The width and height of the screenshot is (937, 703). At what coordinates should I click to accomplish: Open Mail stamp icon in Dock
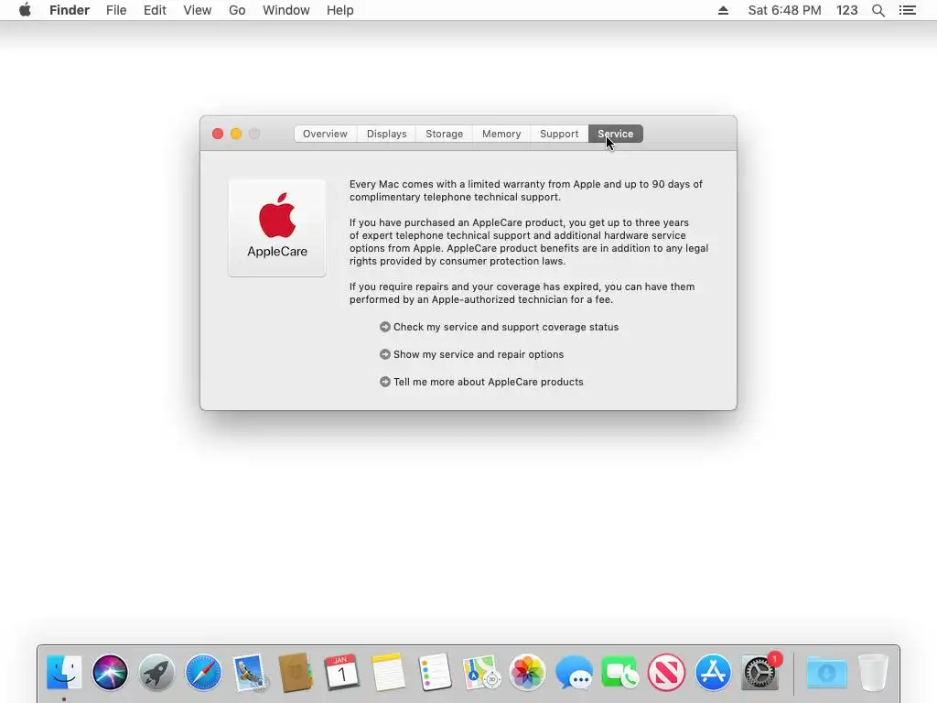click(250, 672)
